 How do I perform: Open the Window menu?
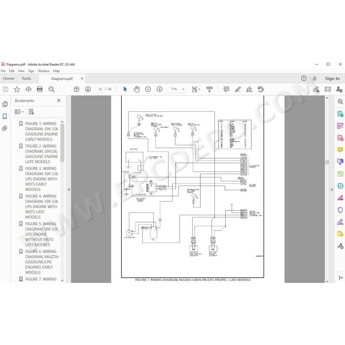43,71
